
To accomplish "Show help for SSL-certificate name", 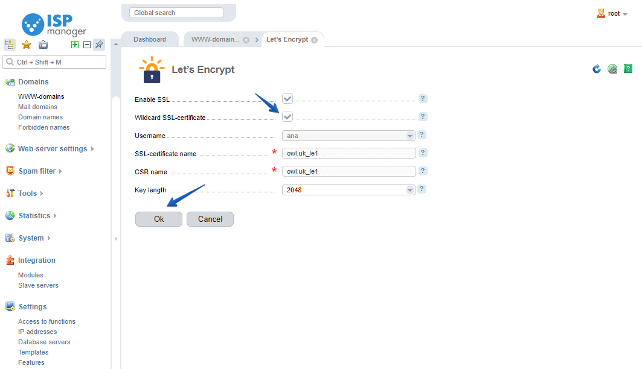I will pyautogui.click(x=423, y=153).
